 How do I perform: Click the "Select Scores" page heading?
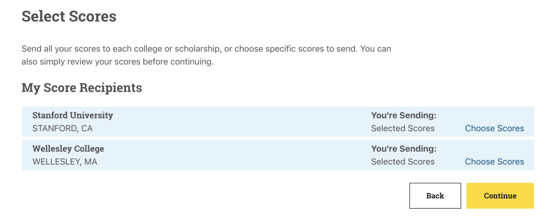point(69,16)
